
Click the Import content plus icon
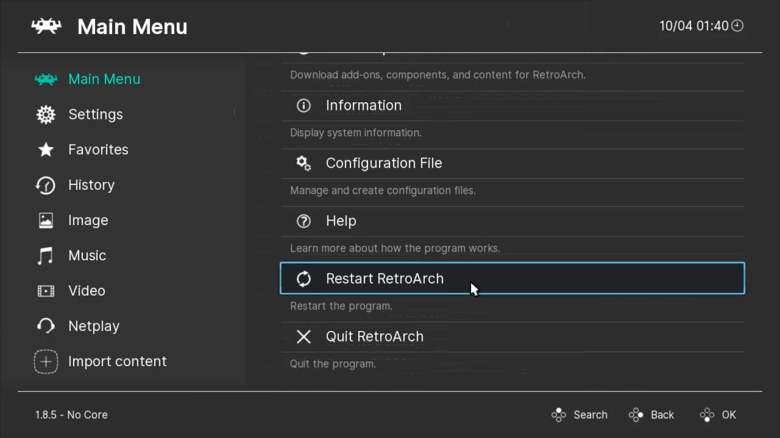(x=46, y=361)
